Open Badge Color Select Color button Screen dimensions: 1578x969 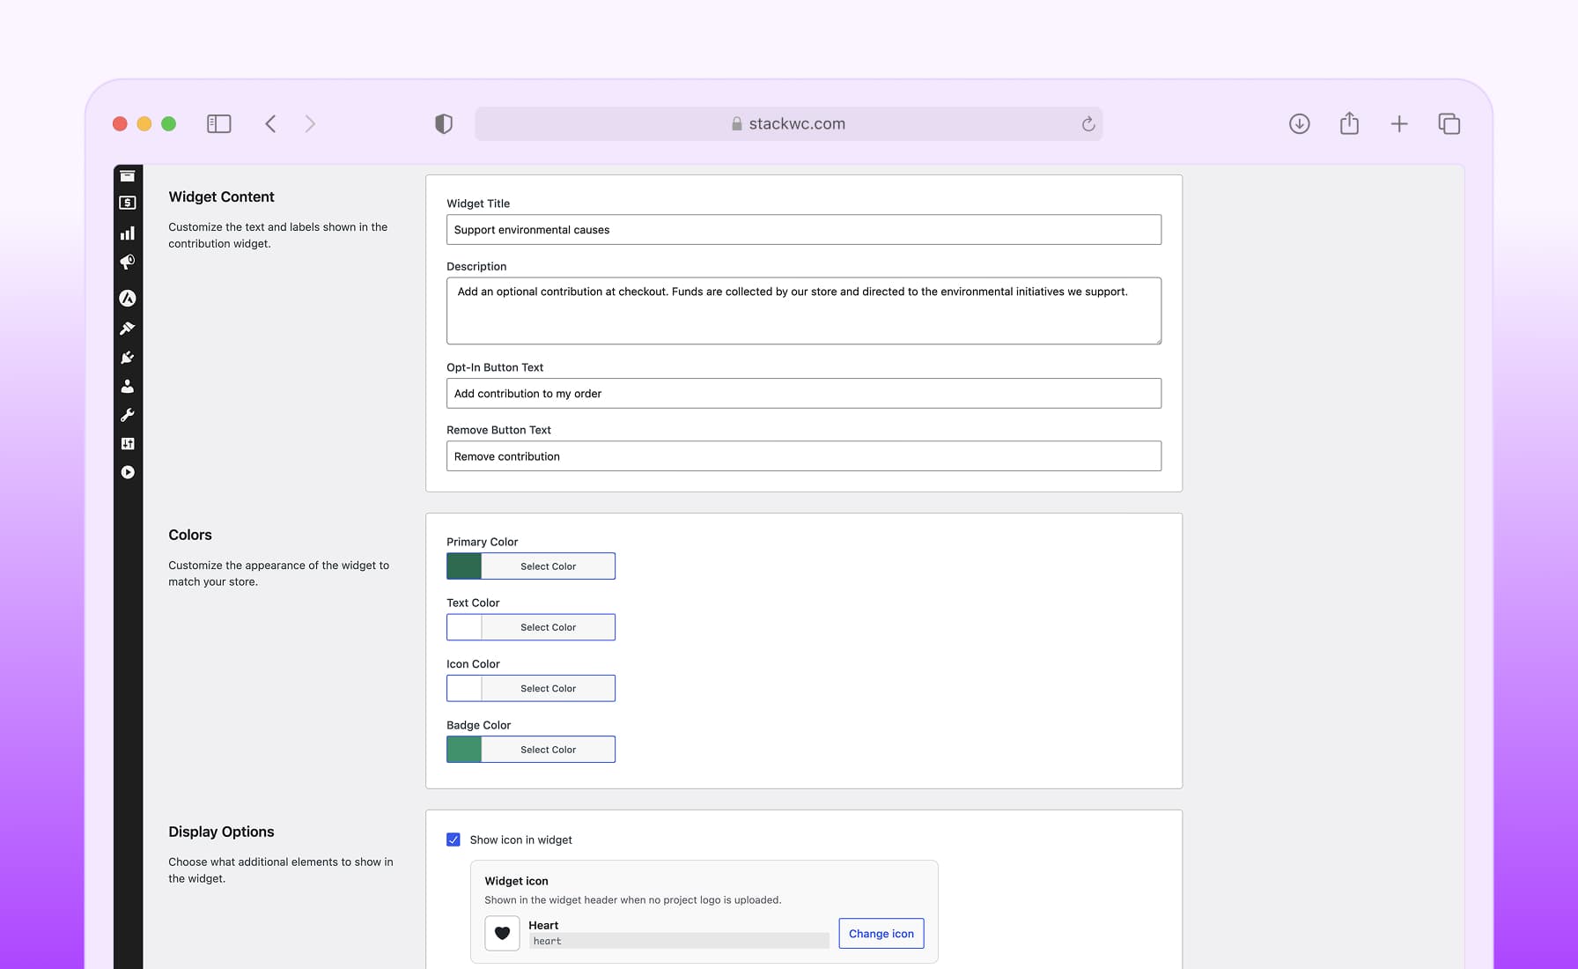[x=548, y=750]
